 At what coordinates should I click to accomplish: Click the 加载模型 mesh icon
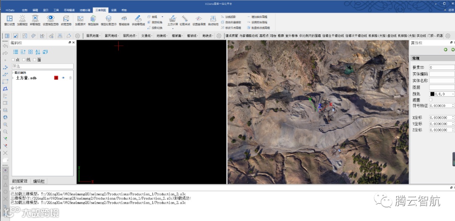tap(22, 19)
